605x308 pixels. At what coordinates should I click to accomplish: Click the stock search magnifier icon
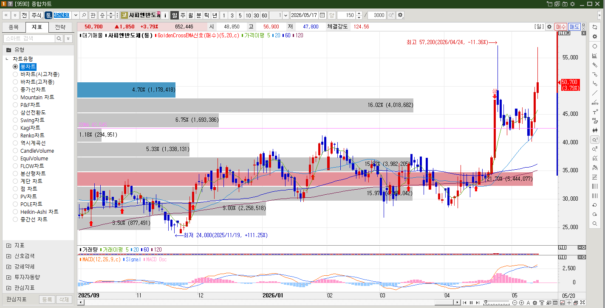click(x=84, y=15)
